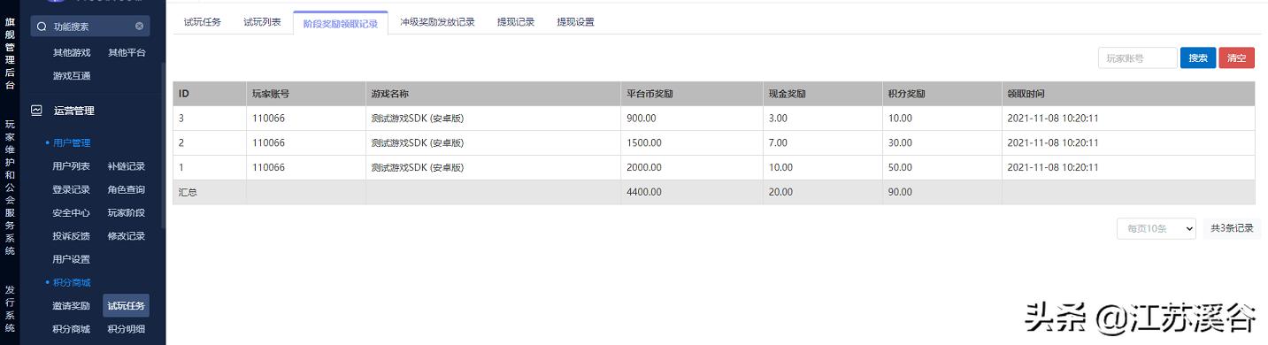Open 玩家阶段 in the sidebar
Viewport: 1268px width, 345px height.
pos(127,212)
